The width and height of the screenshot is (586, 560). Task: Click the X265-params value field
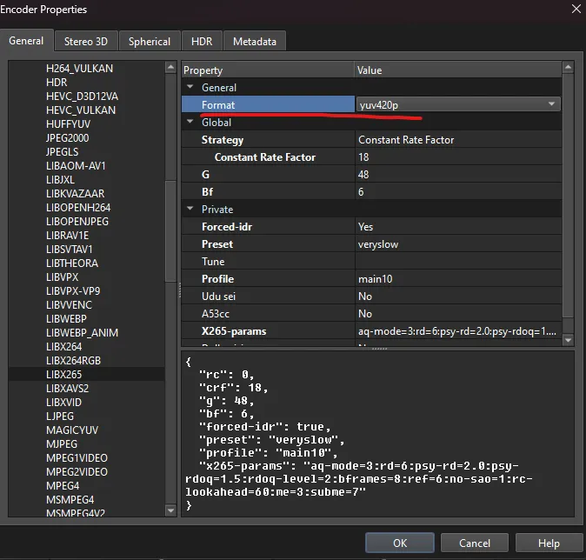click(456, 331)
